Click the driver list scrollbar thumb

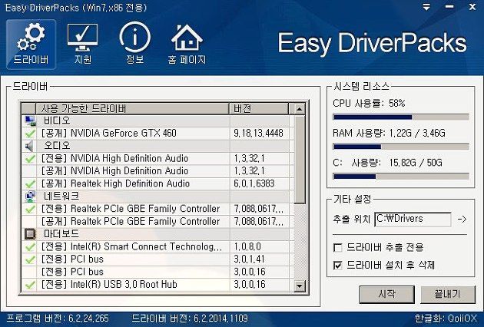(x=300, y=160)
